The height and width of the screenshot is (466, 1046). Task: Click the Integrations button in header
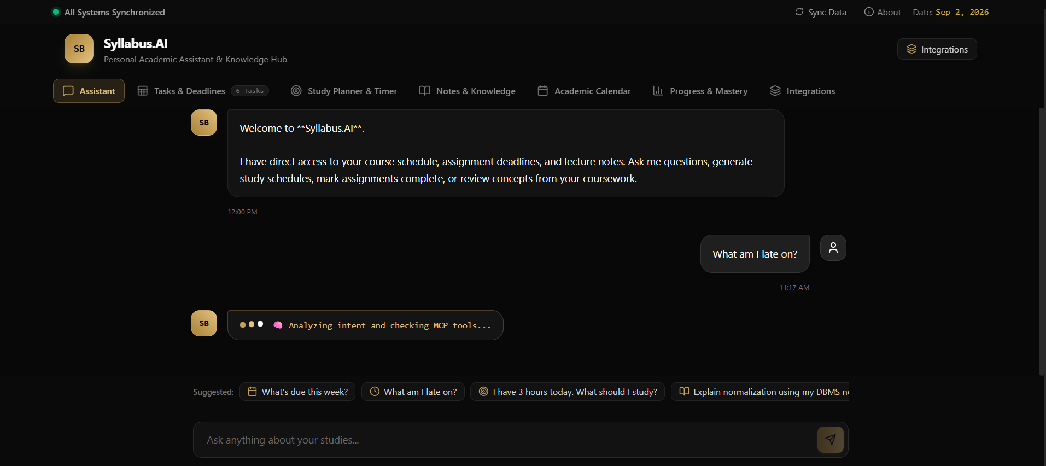coord(937,49)
